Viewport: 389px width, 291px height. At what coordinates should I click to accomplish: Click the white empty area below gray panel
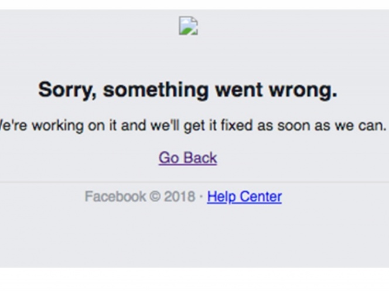pyautogui.click(x=194, y=279)
